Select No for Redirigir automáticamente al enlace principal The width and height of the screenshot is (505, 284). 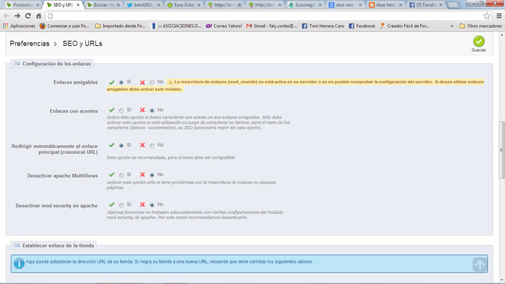pyautogui.click(x=151, y=146)
